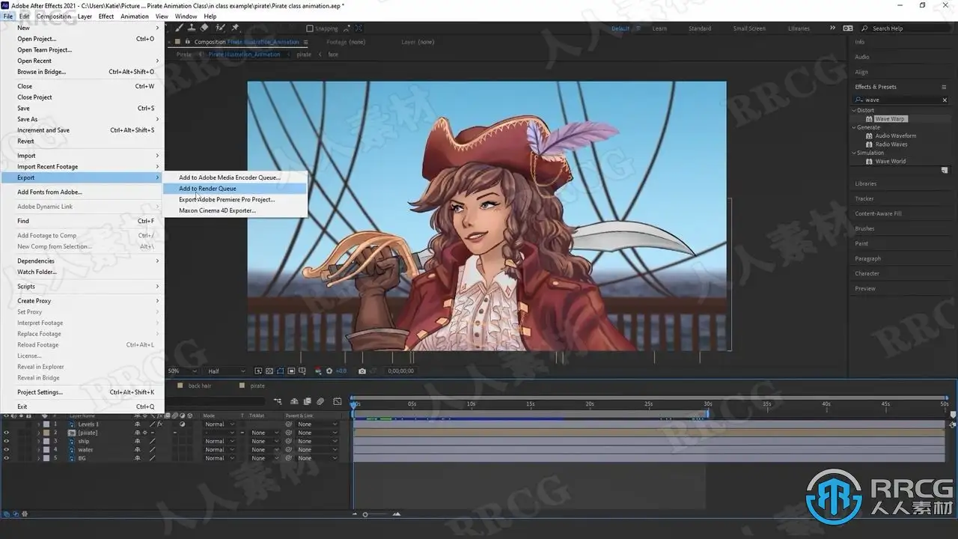
Task: Click the Region of Interest icon
Action: click(x=292, y=371)
